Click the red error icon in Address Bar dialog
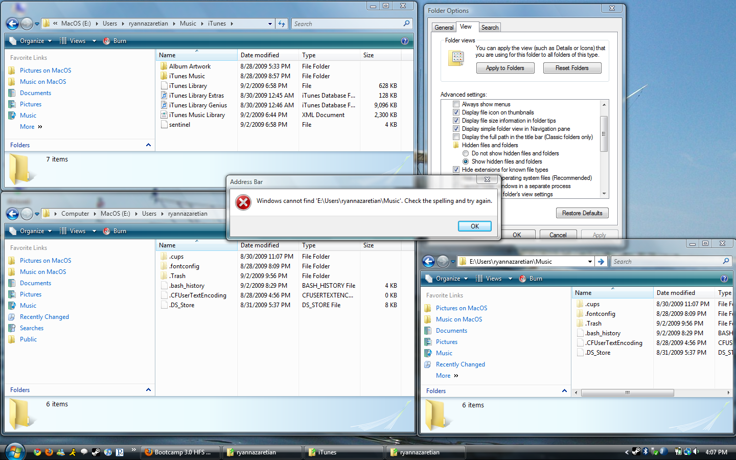The image size is (736, 460). 243,202
